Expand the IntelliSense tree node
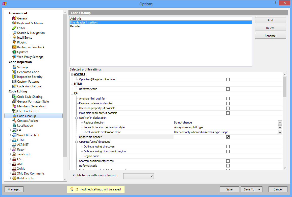 click(10, 38)
